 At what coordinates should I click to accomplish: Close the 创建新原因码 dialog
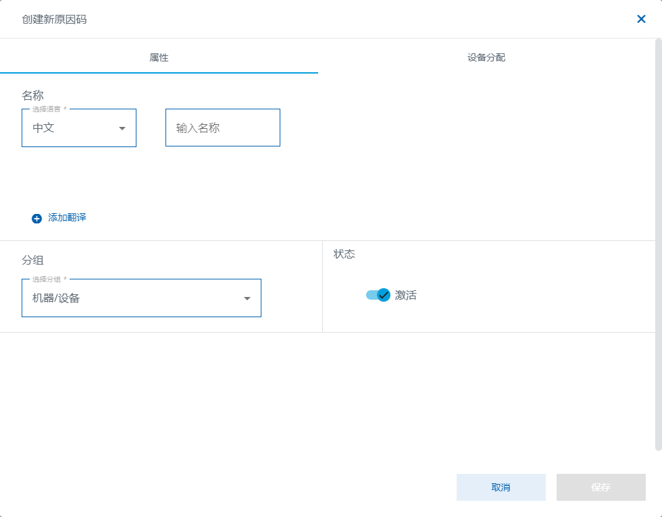coord(641,19)
